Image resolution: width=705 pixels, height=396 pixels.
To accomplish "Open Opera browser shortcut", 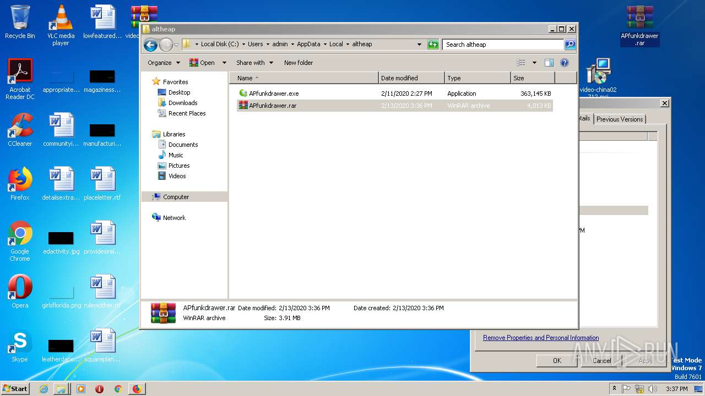I will click(x=20, y=291).
